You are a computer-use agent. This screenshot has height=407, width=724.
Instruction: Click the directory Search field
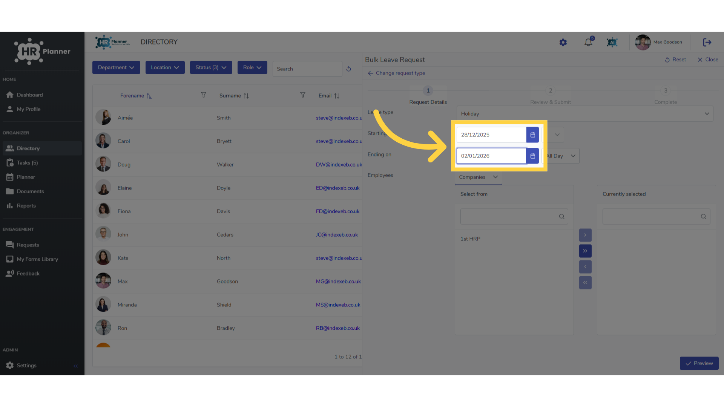[x=307, y=69]
